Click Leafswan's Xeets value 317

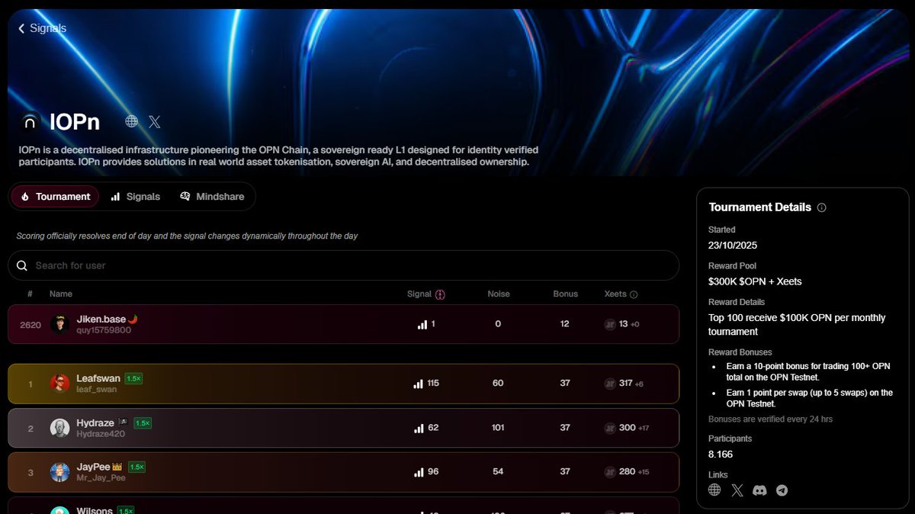tap(626, 384)
